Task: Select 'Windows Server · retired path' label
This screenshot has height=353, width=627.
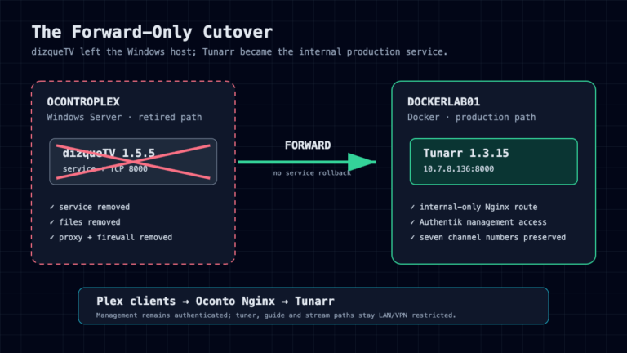Action: pyautogui.click(x=124, y=118)
